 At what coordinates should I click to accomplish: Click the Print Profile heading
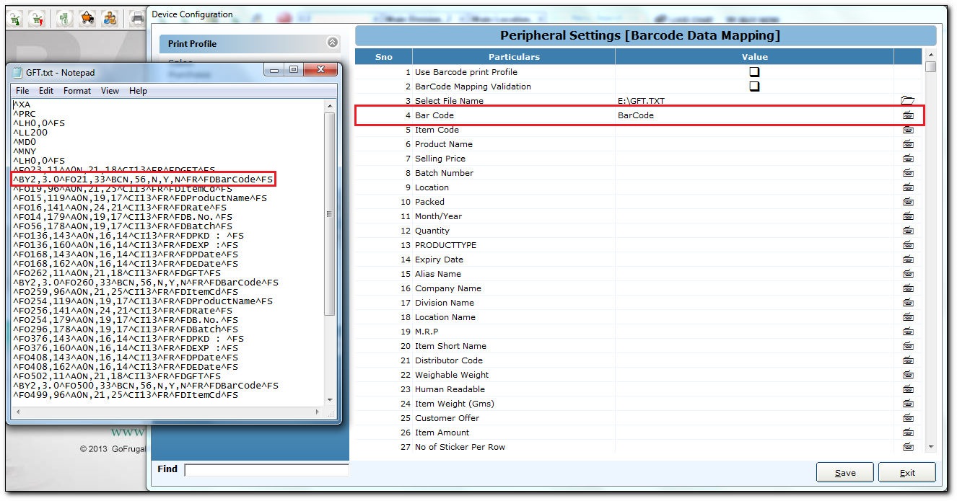tap(192, 43)
